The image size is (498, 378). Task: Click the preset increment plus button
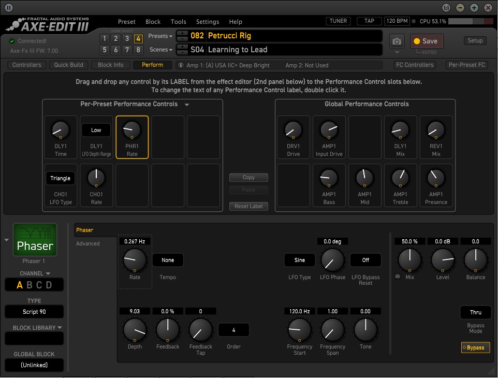(x=182, y=33)
